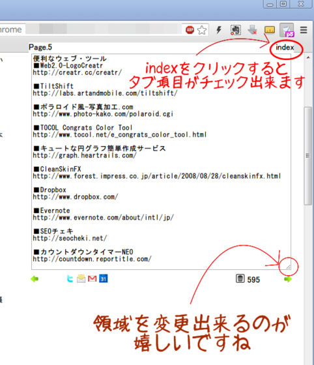The image size is (314, 365).
Task: Click text 'http://seocheki.net/'
Action: (x=70, y=239)
